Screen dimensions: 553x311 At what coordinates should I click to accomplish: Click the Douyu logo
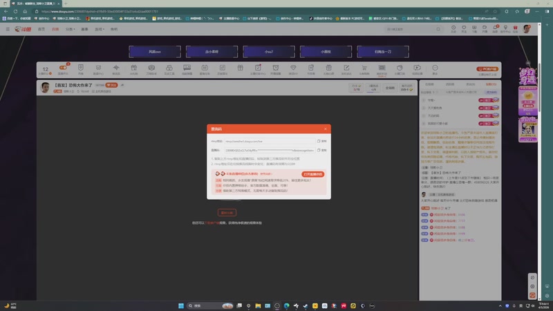point(23,29)
